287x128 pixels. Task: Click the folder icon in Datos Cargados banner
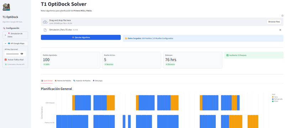[x=126, y=38]
